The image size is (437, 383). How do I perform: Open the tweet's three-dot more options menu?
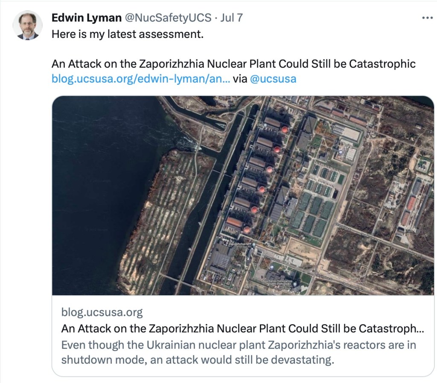427,18
